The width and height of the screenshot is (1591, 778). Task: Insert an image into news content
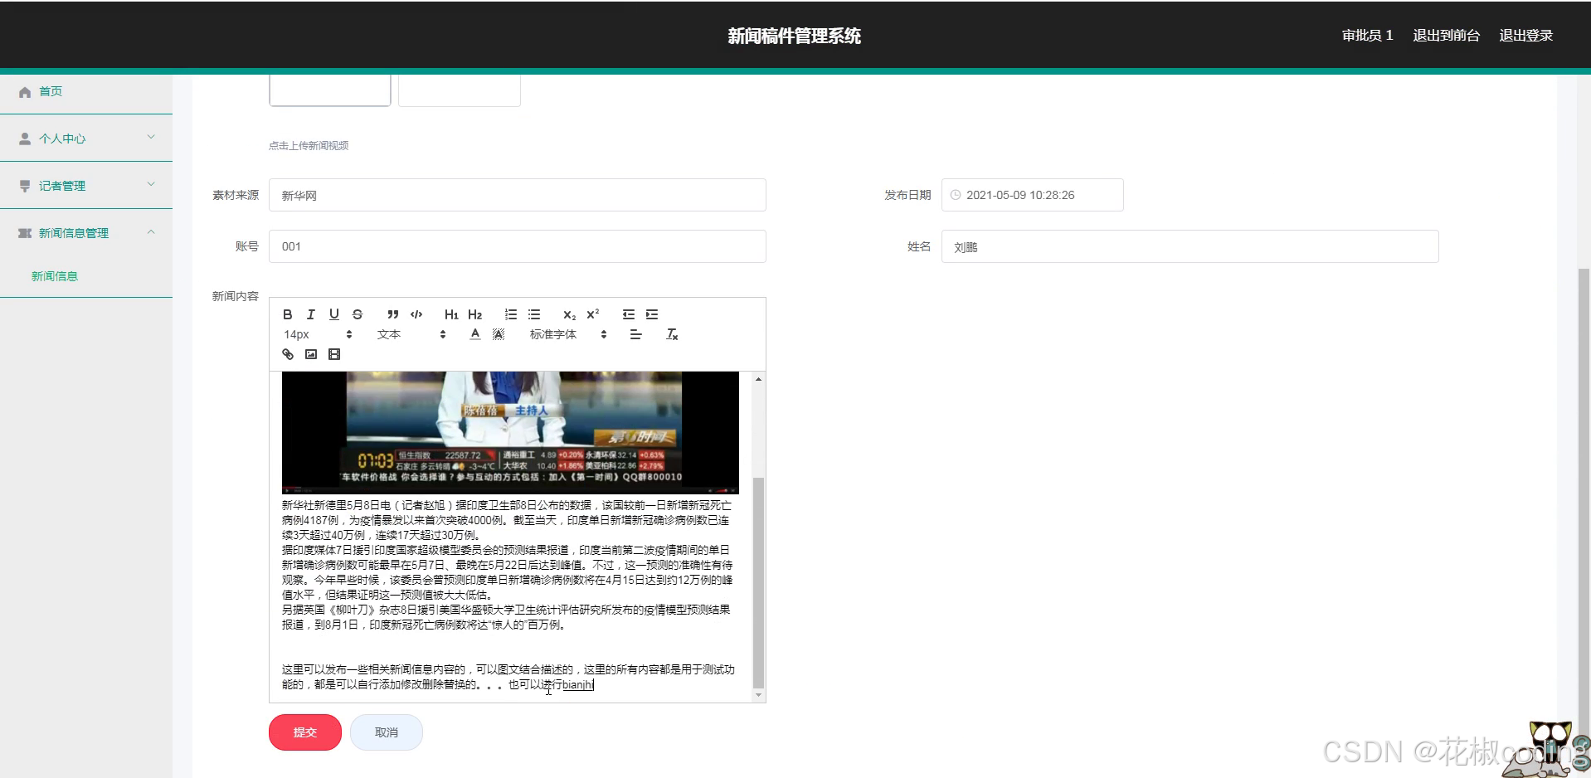pyautogui.click(x=311, y=354)
